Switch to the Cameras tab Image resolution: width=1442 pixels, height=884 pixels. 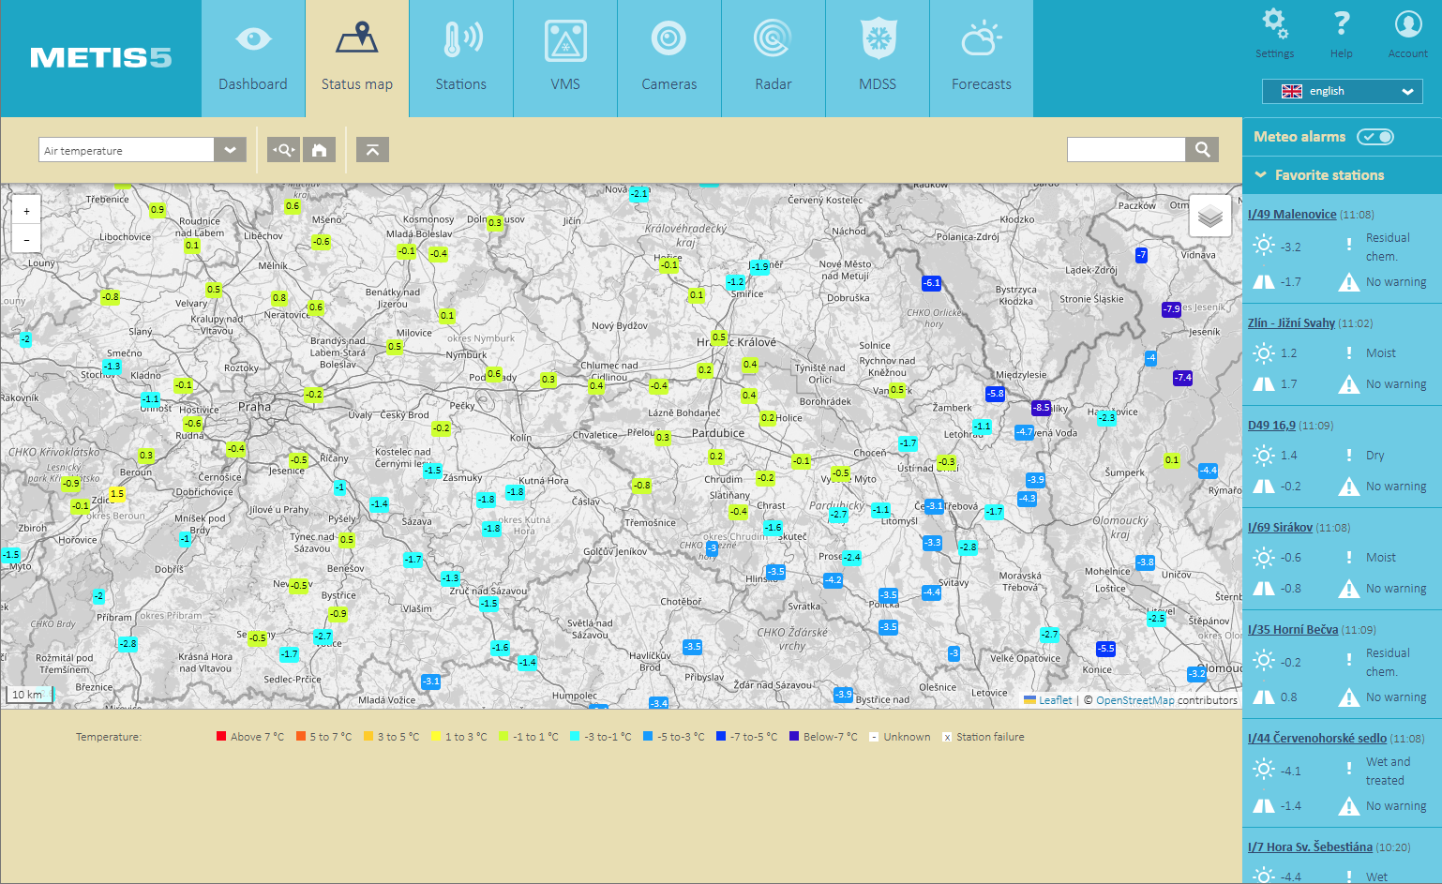coord(668,58)
